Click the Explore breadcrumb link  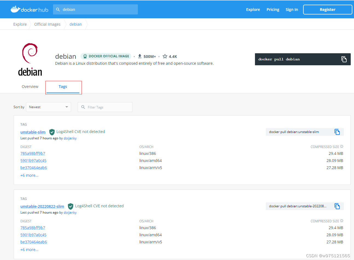[x=20, y=24]
